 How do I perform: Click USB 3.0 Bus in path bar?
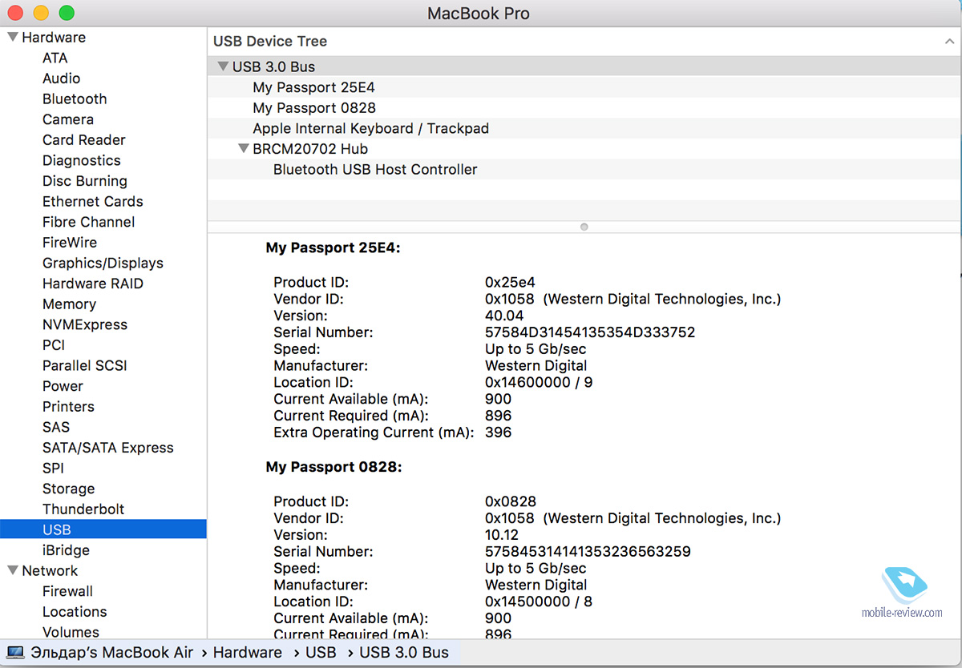point(404,652)
